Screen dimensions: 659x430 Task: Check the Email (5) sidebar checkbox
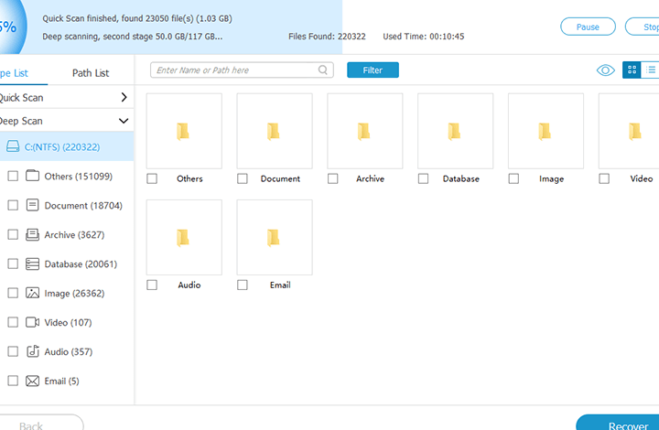pos(13,381)
